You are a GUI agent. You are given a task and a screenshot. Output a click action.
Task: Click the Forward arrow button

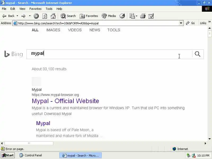(23, 16)
